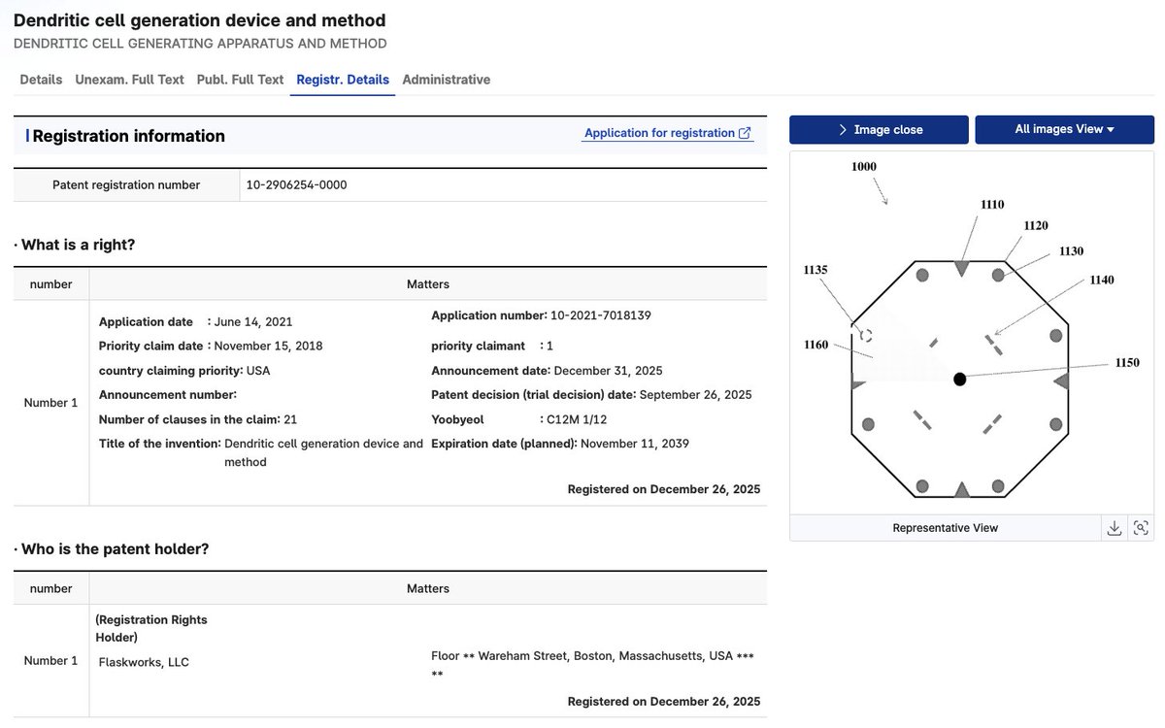Click expiration date November 11, 2039
This screenshot has height=728, width=1165.
tap(635, 444)
